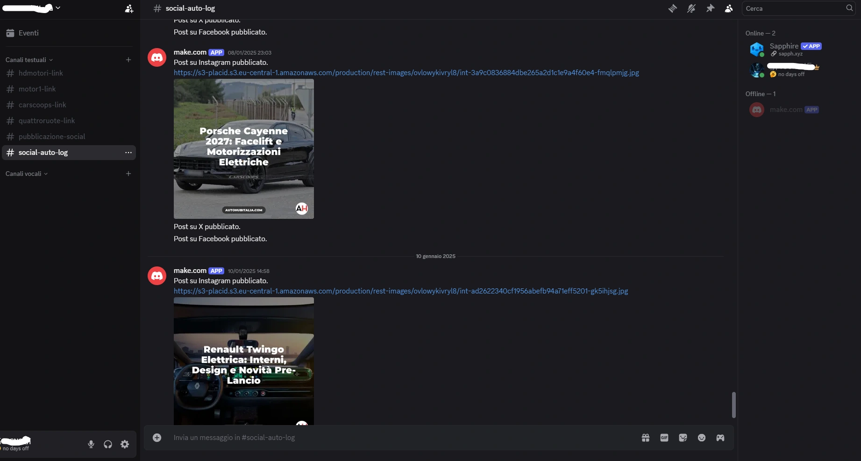Open user settings gear

125,444
